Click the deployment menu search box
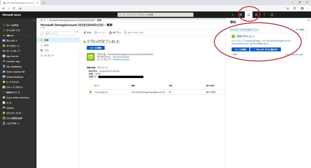 (58, 33)
